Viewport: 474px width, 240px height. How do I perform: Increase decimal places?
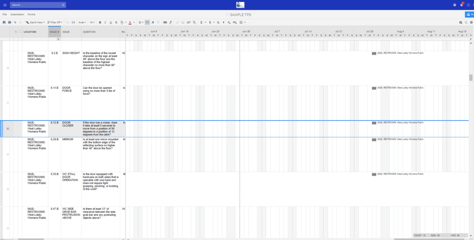235,22
